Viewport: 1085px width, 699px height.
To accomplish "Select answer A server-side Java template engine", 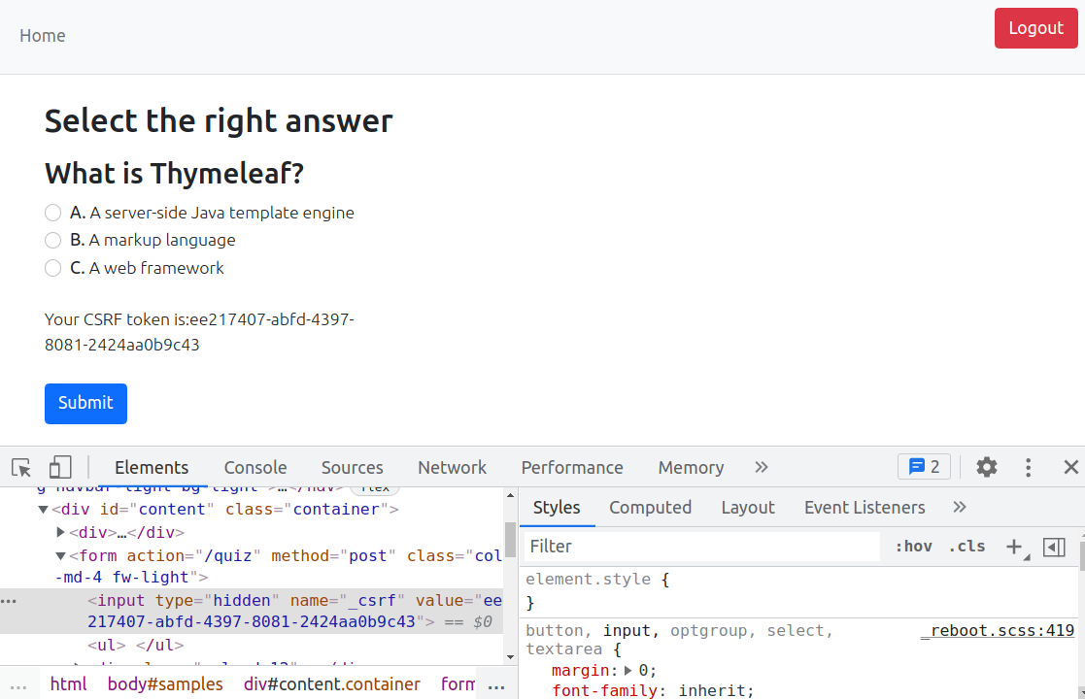I will (53, 213).
